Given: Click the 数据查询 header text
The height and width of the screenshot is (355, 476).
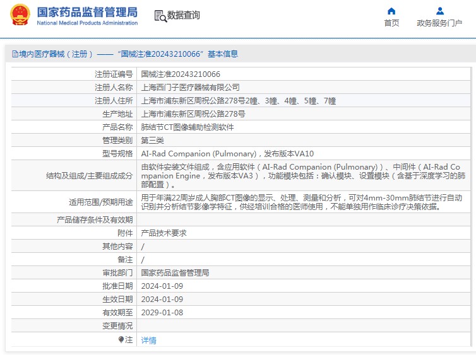Looking at the screenshot, I should [183, 16].
